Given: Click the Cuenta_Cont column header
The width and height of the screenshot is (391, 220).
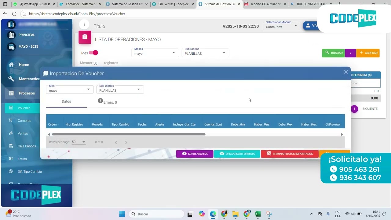Looking at the screenshot, I should point(213,124).
